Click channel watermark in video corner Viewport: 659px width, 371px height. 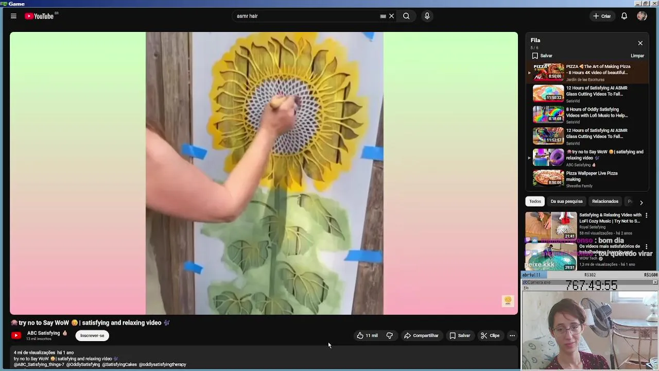click(508, 301)
